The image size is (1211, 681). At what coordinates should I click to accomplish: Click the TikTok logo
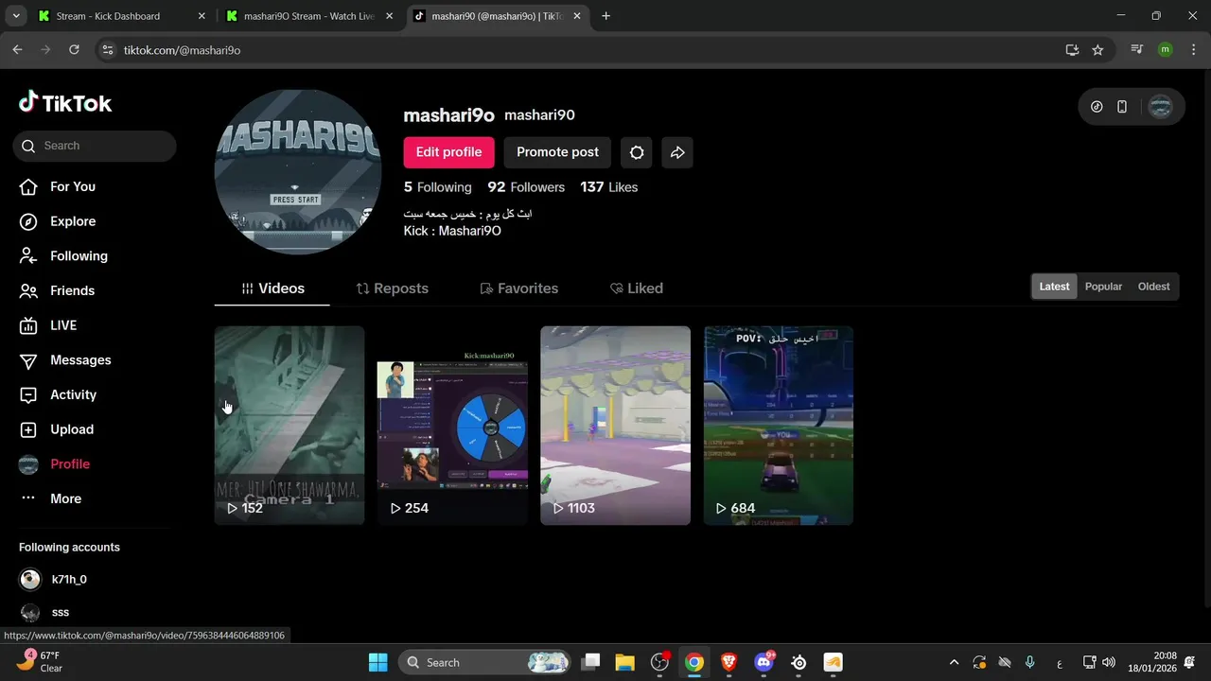click(x=65, y=102)
